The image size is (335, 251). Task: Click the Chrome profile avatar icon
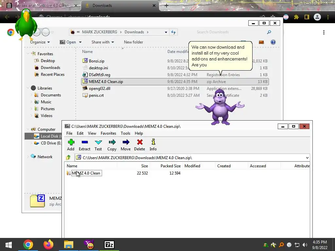[317, 17]
